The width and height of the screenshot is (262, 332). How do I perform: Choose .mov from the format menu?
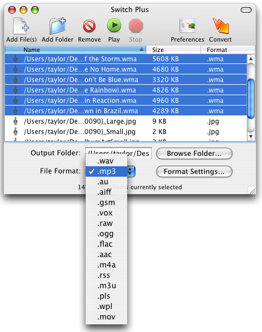tap(106, 317)
